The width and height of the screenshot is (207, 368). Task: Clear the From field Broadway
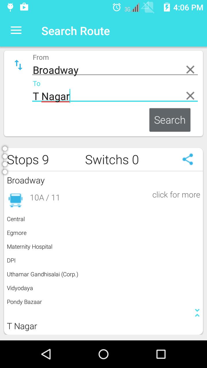click(x=190, y=70)
